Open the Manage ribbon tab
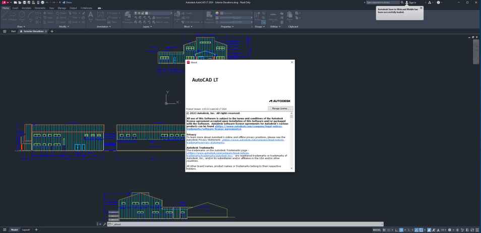The width and height of the screenshot is (481, 233). click(62, 8)
